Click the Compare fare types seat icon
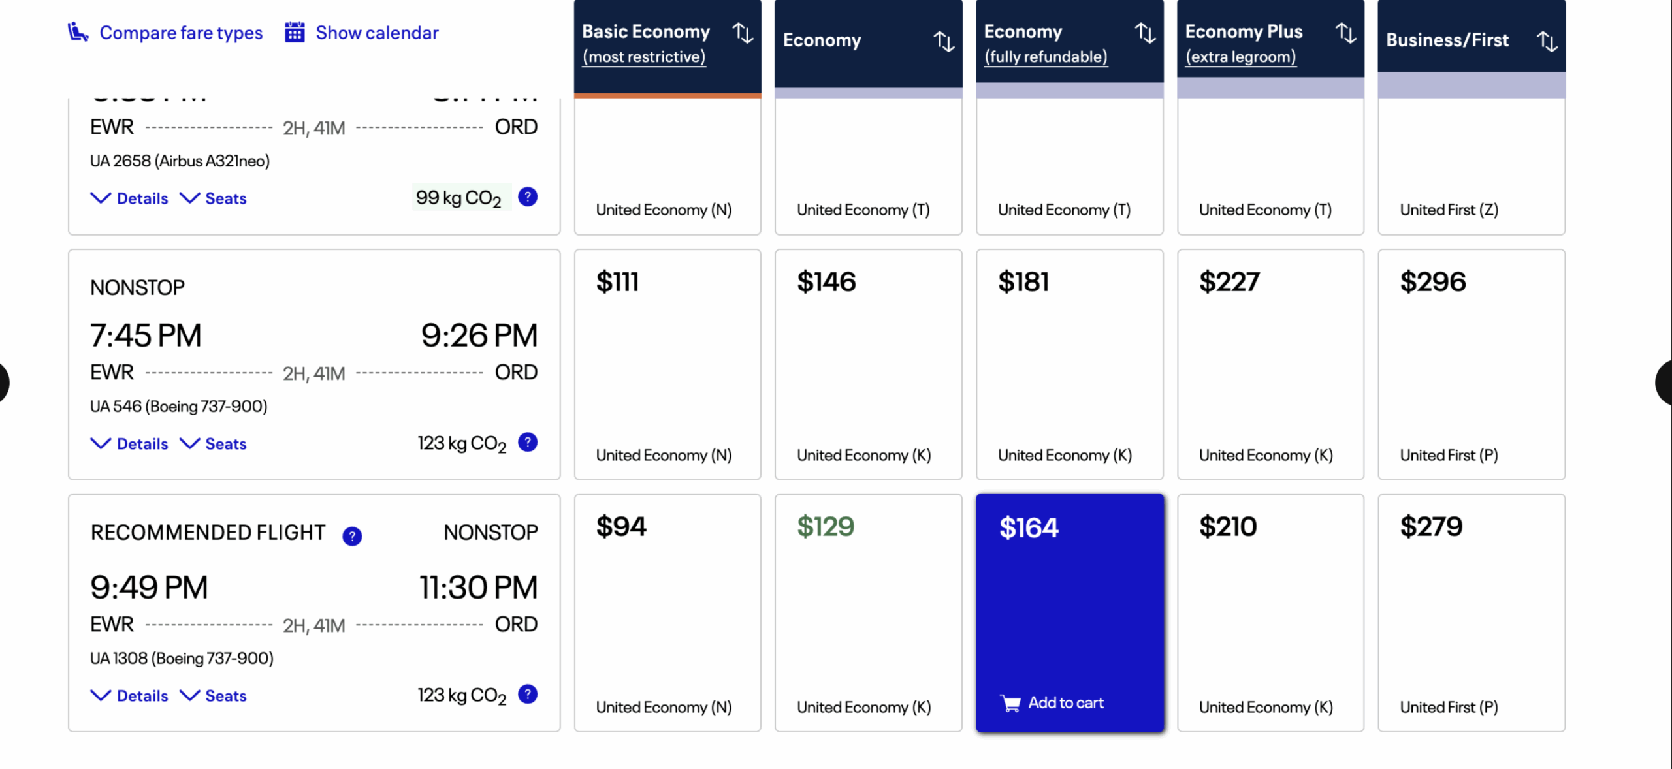The width and height of the screenshot is (1672, 769). [78, 32]
